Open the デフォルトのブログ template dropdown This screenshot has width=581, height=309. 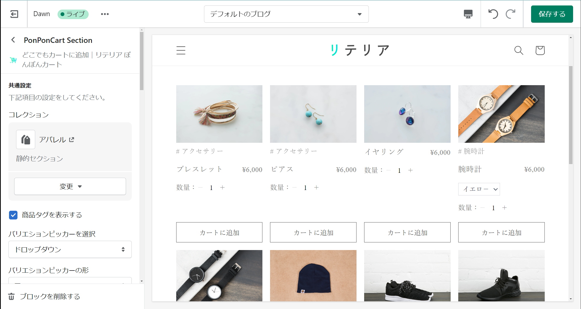(x=286, y=14)
